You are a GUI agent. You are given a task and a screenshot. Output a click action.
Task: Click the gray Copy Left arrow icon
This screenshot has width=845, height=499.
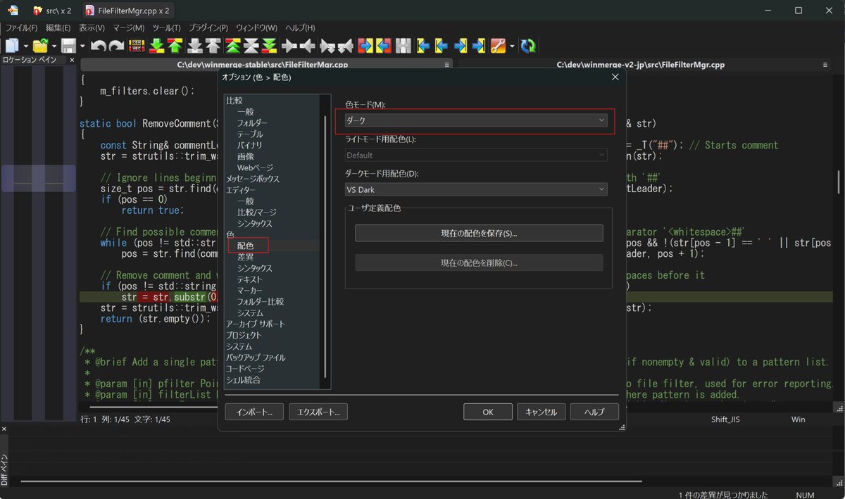tap(308, 46)
